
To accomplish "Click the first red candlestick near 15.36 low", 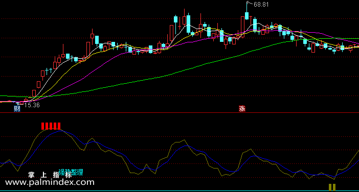I will (x=21, y=103).
